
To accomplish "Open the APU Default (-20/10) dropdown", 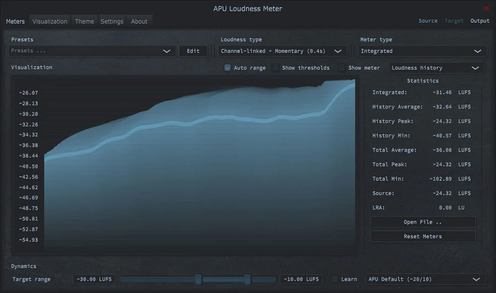I will pyautogui.click(x=425, y=279).
